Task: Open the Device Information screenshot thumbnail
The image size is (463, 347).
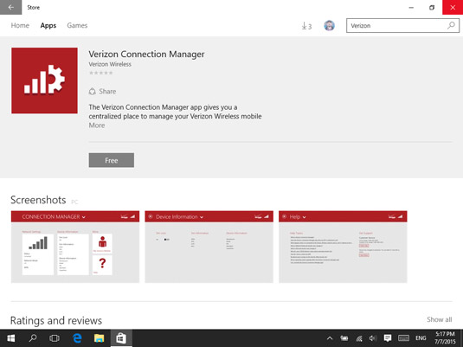Action: point(209,247)
